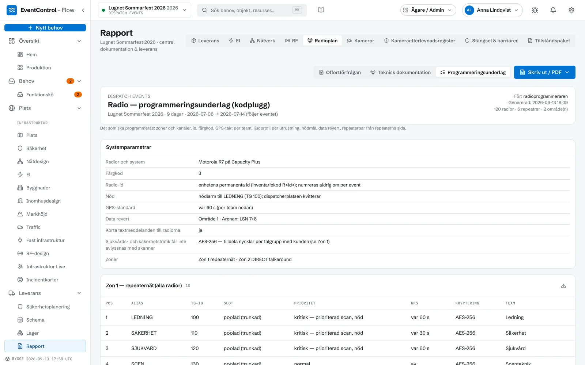Open Funktionskö in the sidebar
Viewport: 585px width, 365px height.
click(45, 95)
